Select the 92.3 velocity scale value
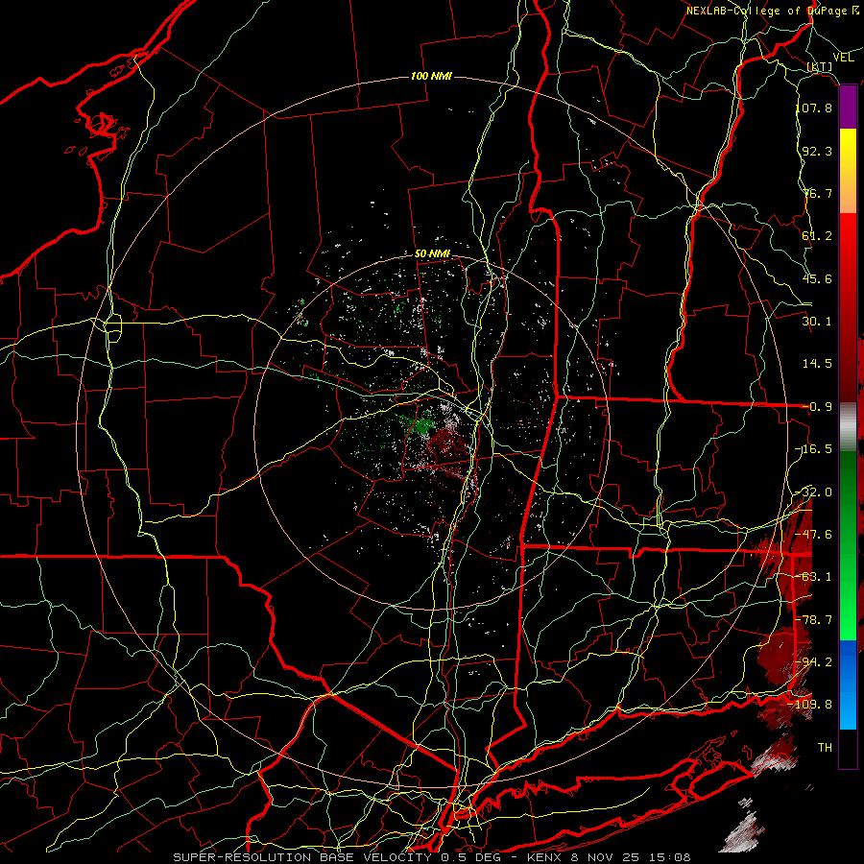The height and width of the screenshot is (864, 864). pos(817,151)
